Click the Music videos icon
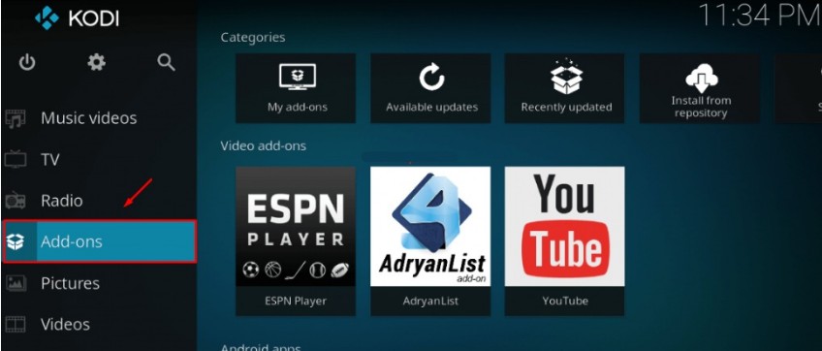822x351 pixels. click(15, 118)
